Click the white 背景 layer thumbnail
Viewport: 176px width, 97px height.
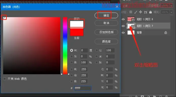(131, 33)
